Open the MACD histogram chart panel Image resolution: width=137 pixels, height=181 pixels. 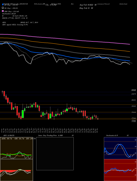(x=16, y=170)
